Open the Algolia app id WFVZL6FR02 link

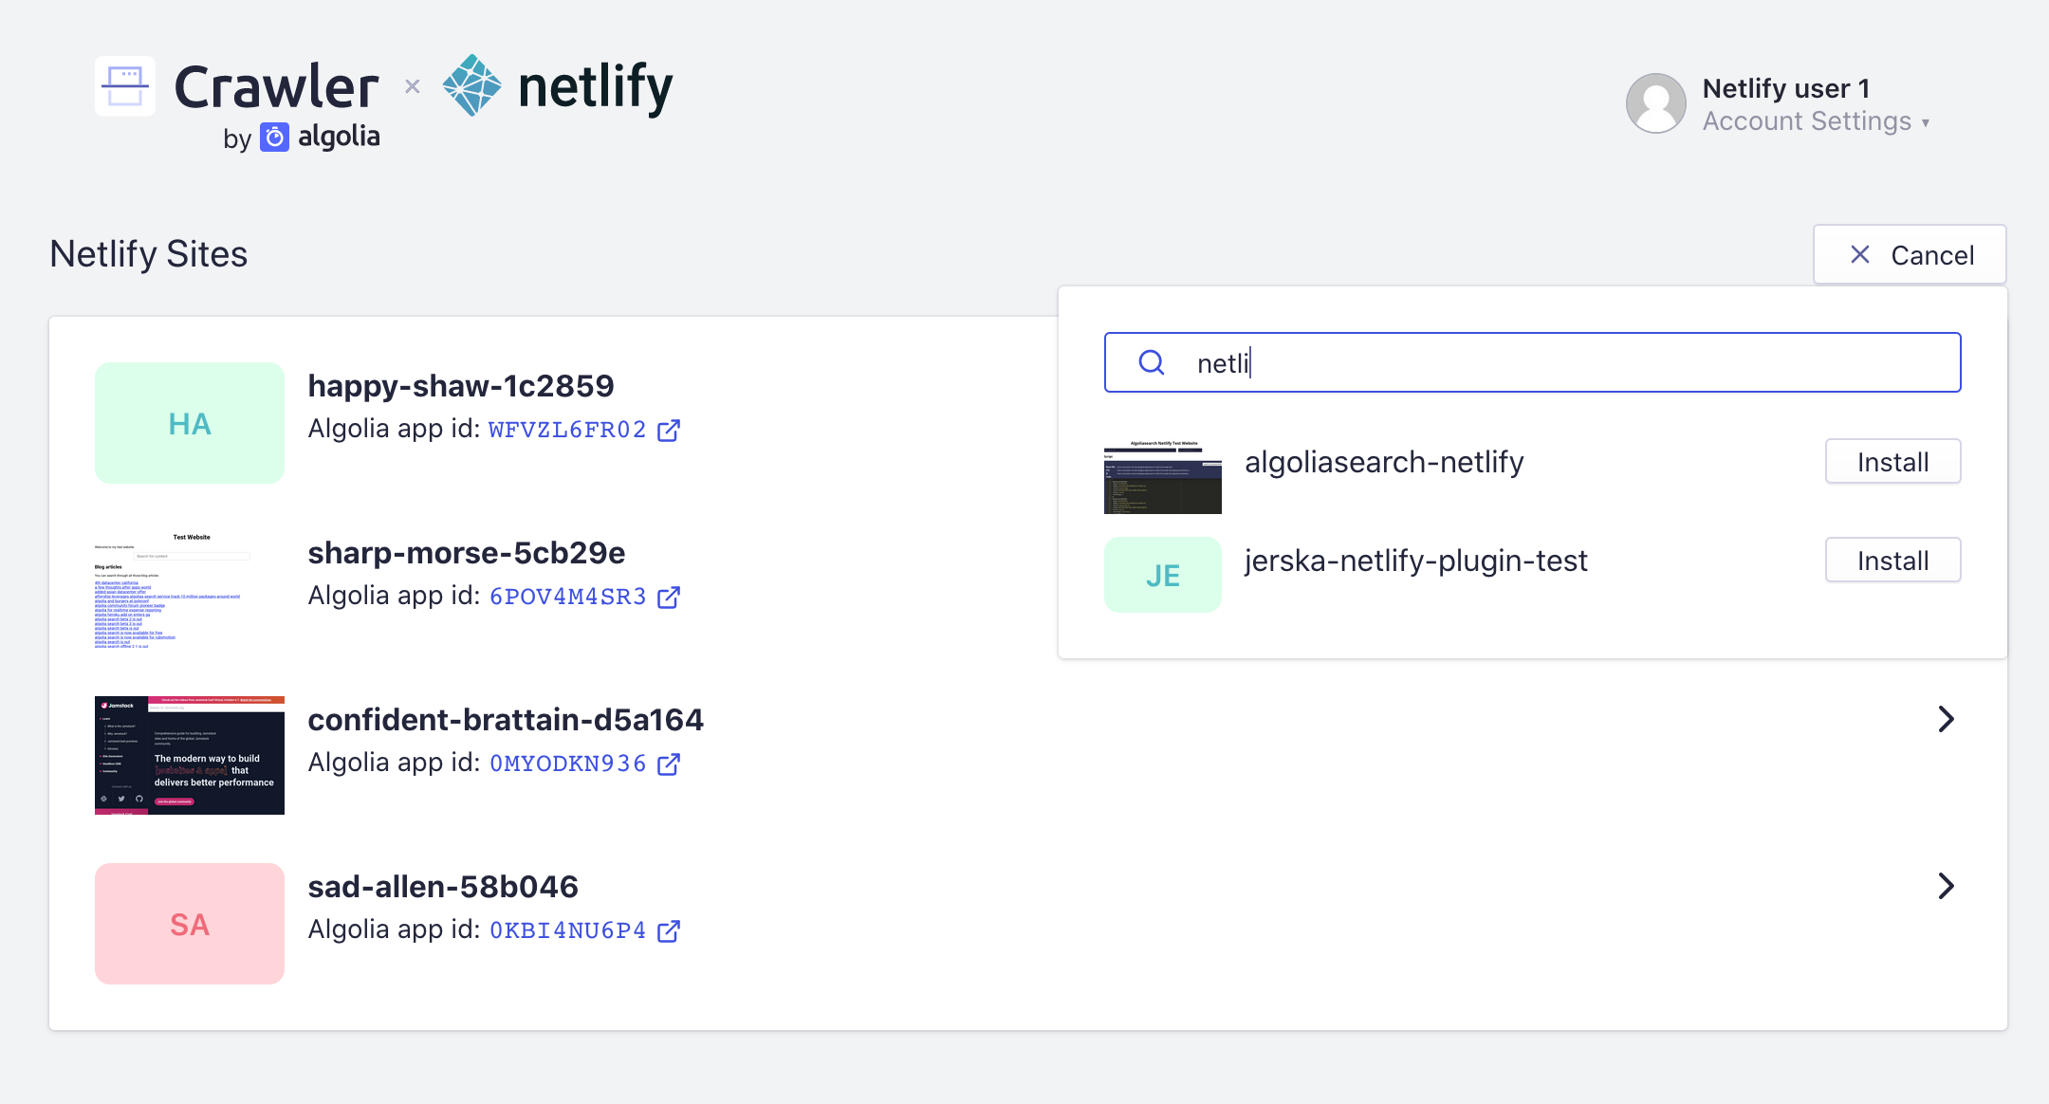[565, 430]
